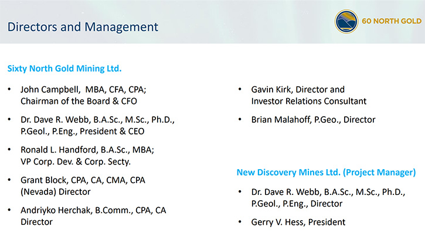This screenshot has height=236, width=425.
Task: Click the Sixty North Gold Mining Ltd. heading
Action: [64, 69]
